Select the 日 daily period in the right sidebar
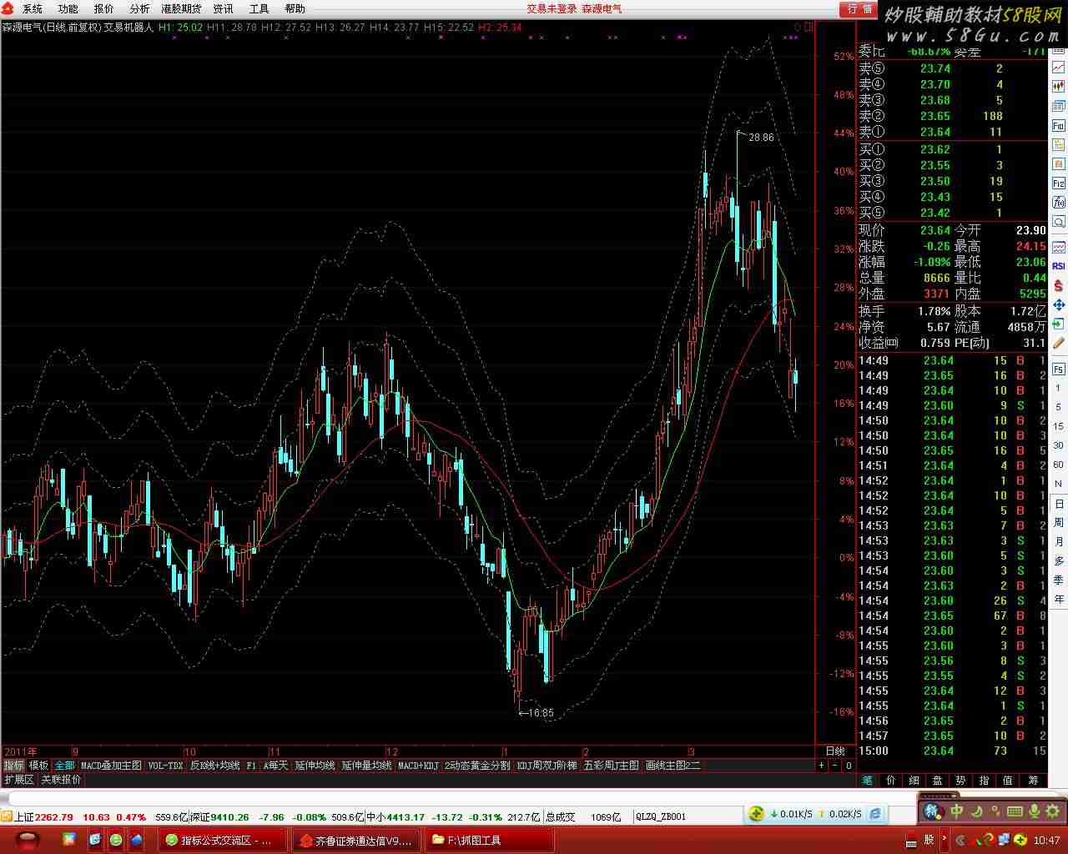The height and width of the screenshot is (854, 1068). pos(1059,504)
